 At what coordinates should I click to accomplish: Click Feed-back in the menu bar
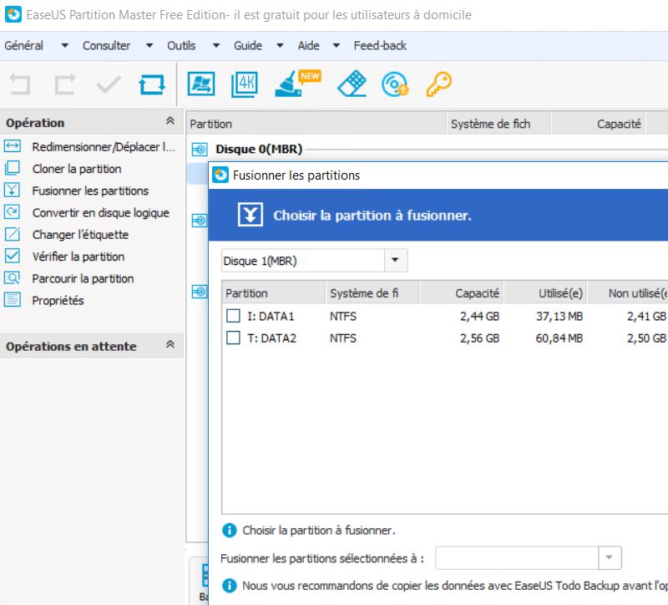[x=380, y=45]
